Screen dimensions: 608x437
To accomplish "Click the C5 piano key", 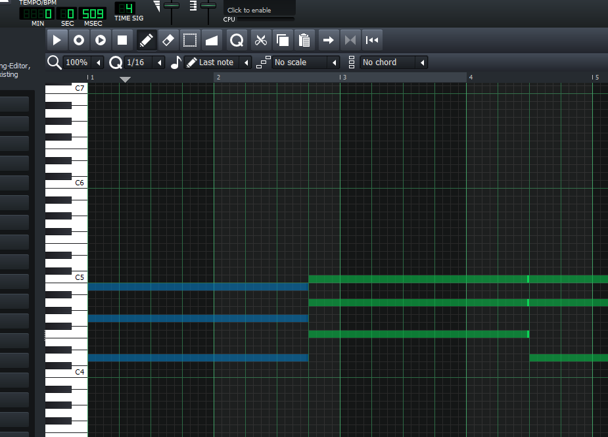I will coord(66,277).
